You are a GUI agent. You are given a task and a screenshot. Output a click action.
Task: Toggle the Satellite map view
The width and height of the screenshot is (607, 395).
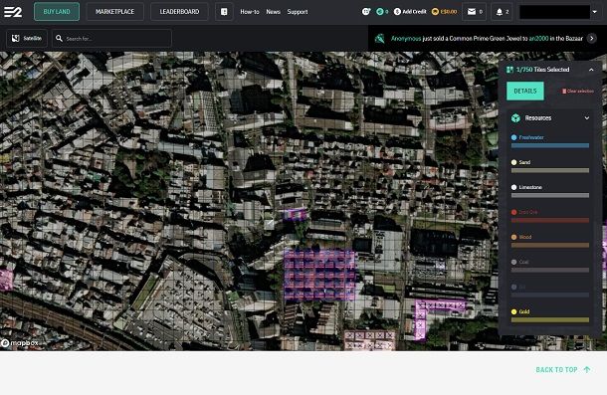coord(27,39)
